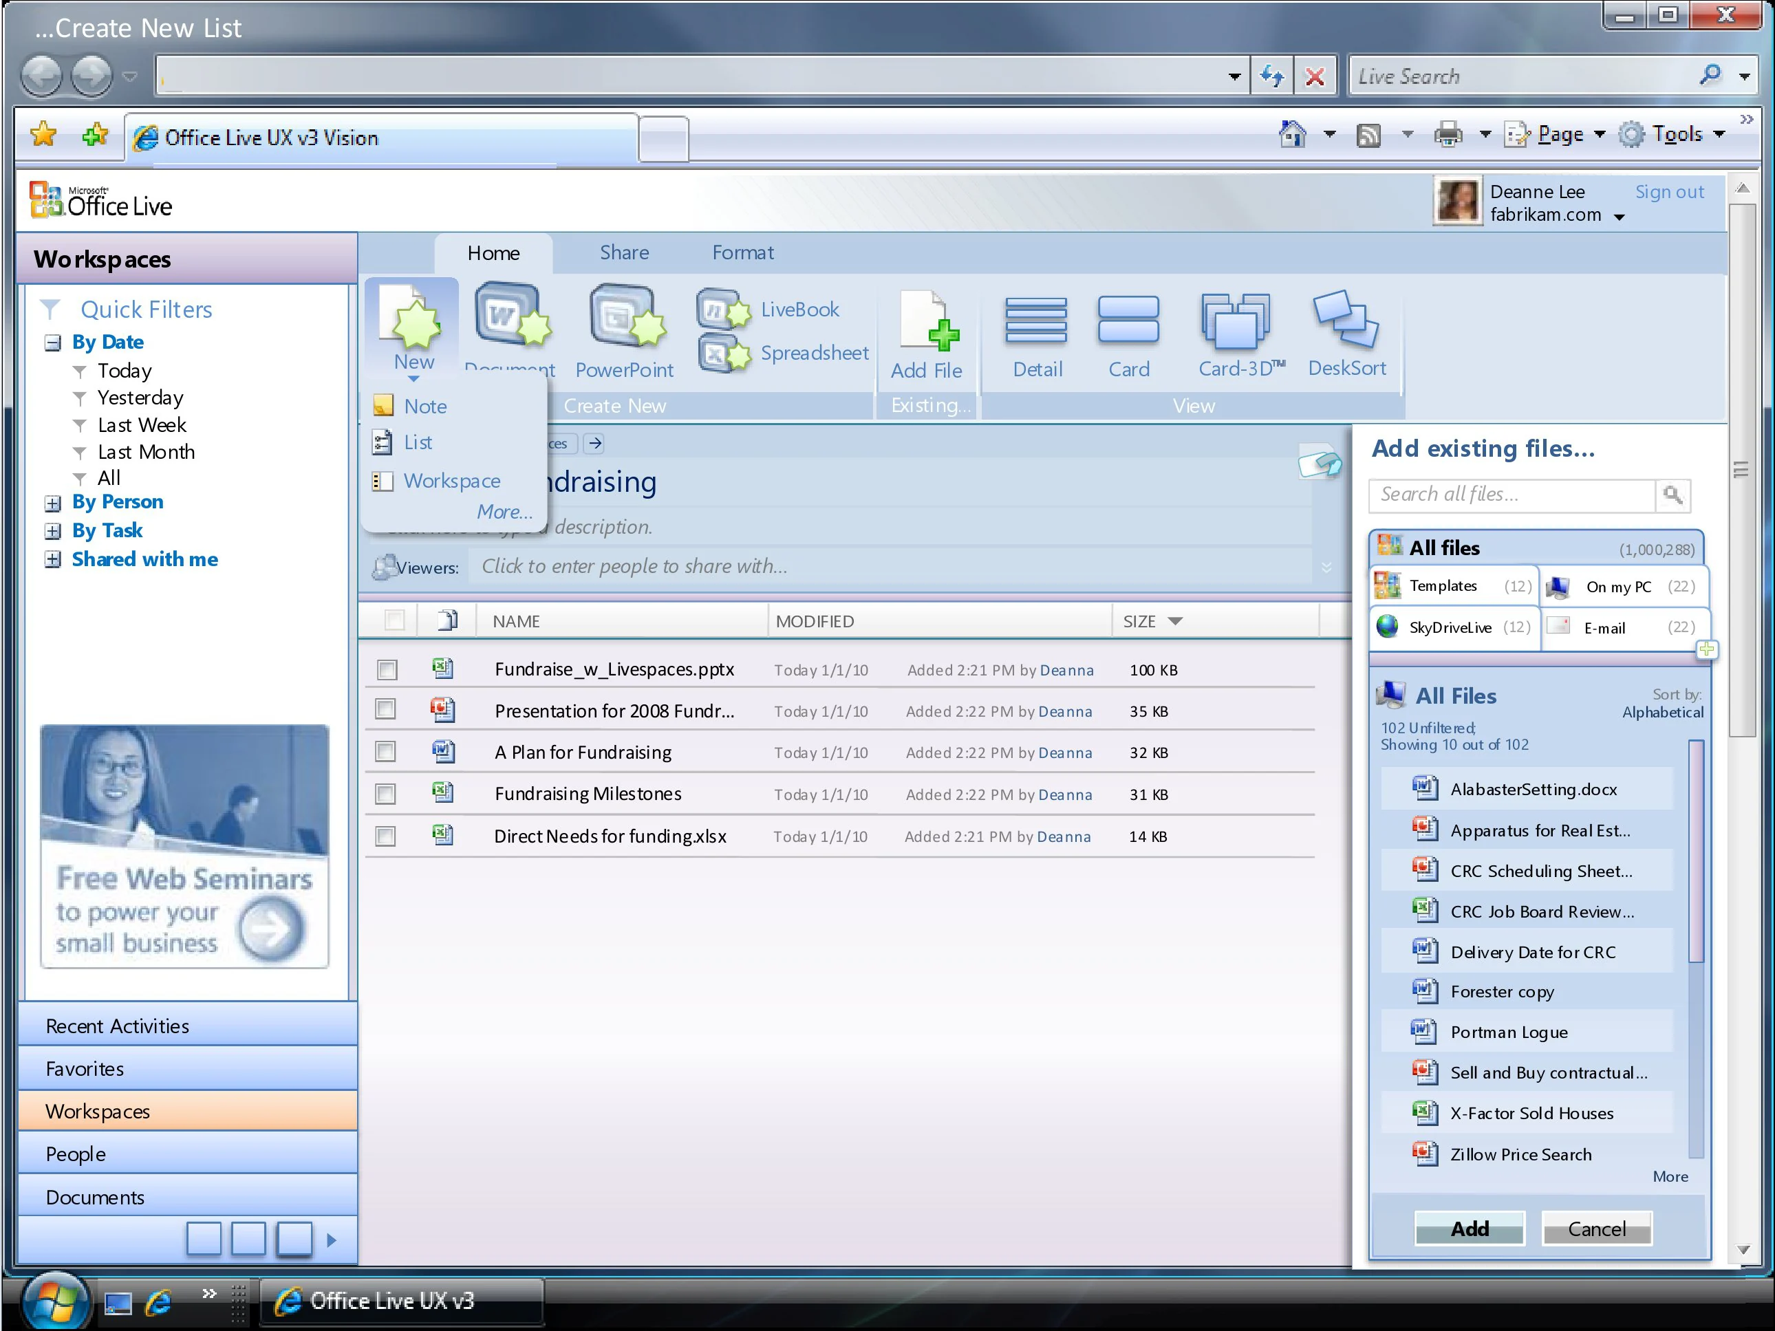Click More... in the New menu
The width and height of the screenshot is (1775, 1331).
coord(505,512)
